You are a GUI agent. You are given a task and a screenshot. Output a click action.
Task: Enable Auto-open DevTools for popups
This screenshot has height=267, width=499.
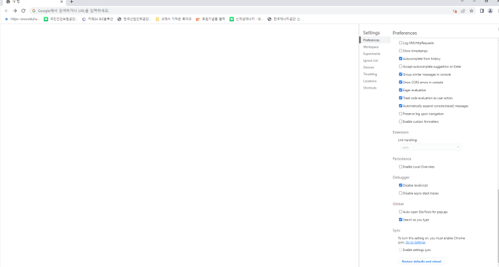pyautogui.click(x=401, y=212)
